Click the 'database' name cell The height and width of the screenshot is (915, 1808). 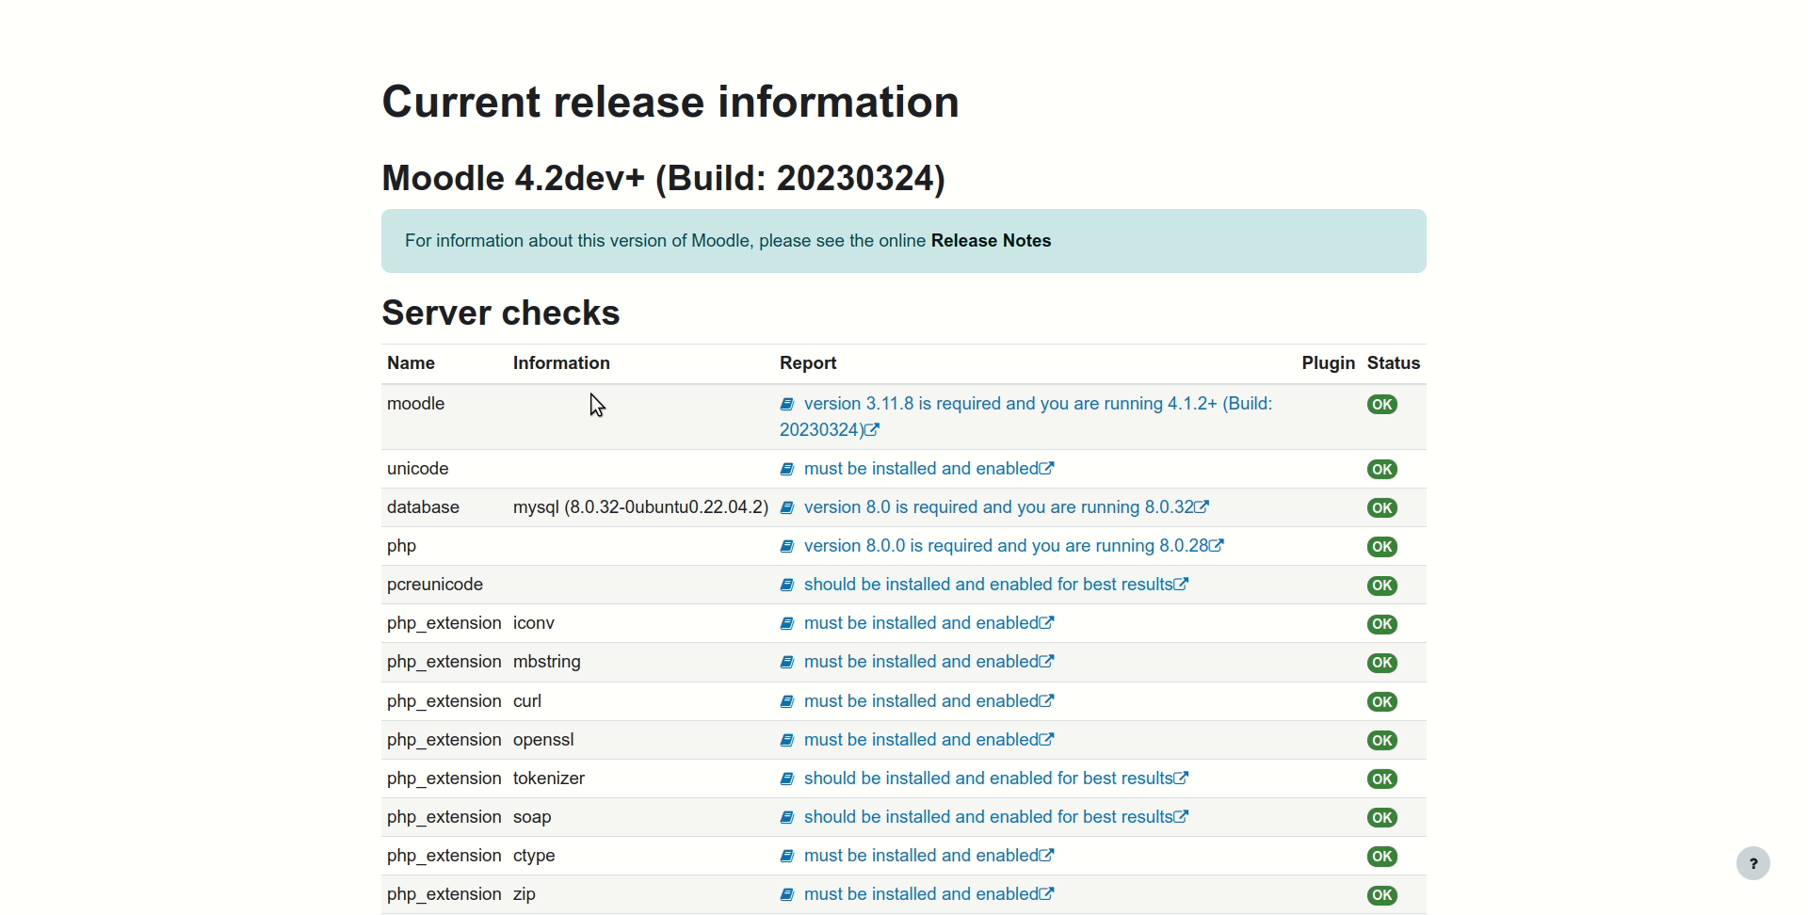[x=424, y=507]
